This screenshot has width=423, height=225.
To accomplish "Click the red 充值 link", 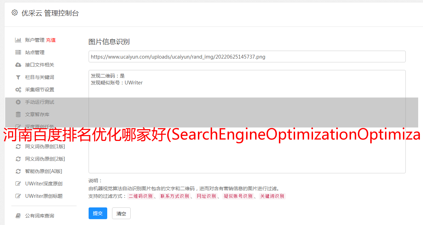I will 51,40.
